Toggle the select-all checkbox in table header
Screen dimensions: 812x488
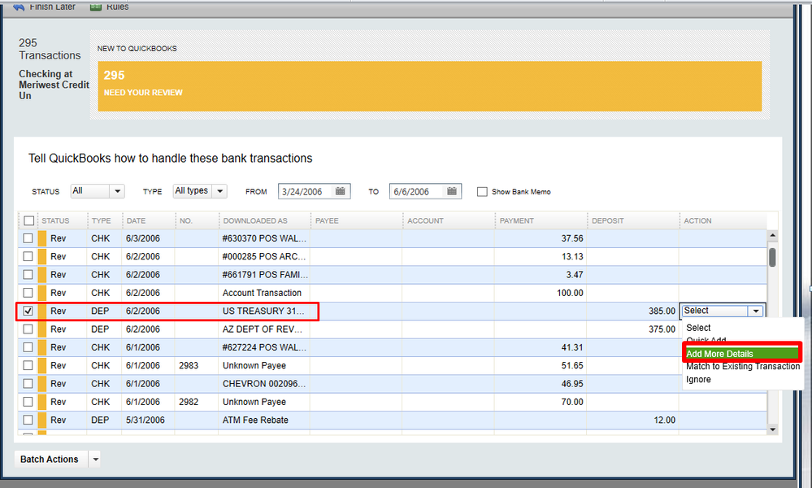[x=29, y=220]
